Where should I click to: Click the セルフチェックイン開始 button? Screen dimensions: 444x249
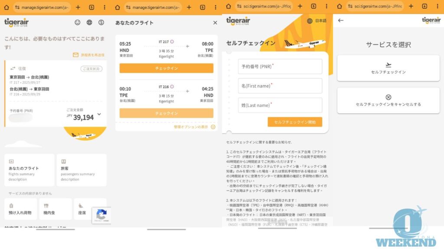294,122
